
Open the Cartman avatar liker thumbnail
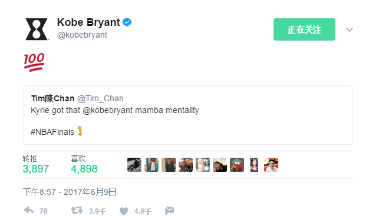[237, 165]
